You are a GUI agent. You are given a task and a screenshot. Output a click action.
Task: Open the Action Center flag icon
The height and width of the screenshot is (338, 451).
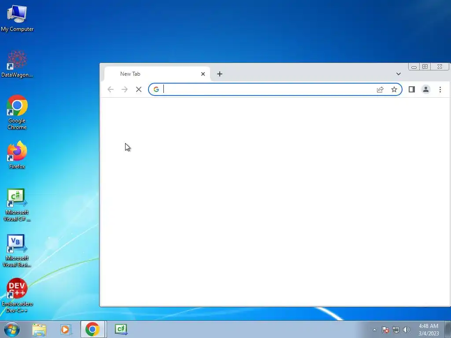(385, 330)
